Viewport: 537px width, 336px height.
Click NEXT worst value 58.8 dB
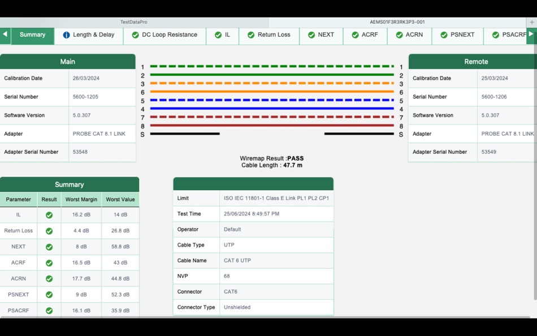point(120,247)
